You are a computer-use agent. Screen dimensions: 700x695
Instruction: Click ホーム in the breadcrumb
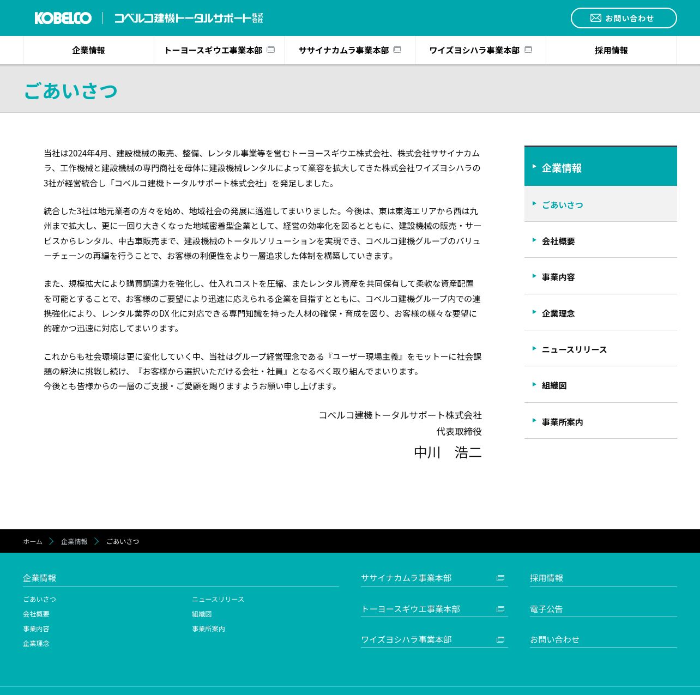click(33, 541)
